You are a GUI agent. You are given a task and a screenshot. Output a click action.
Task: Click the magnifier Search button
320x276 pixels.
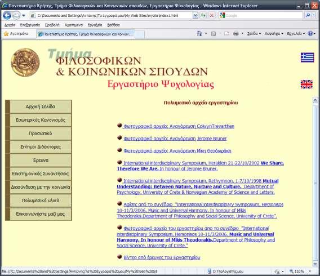click(x=308, y=16)
